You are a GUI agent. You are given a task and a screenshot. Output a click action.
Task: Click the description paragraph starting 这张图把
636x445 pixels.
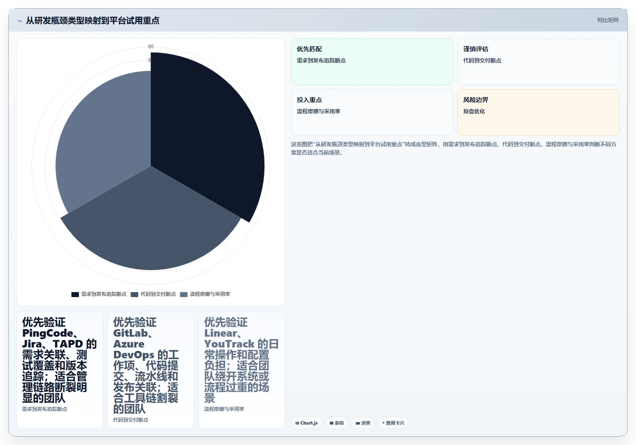454,148
